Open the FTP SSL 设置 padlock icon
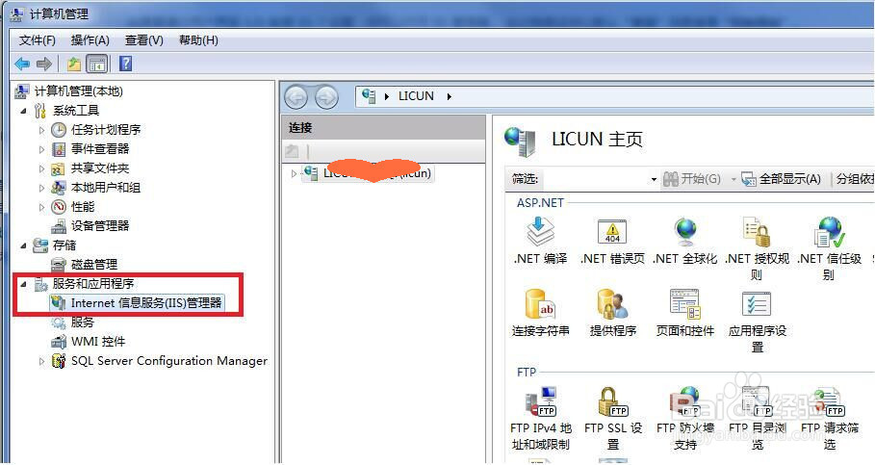 coord(612,401)
